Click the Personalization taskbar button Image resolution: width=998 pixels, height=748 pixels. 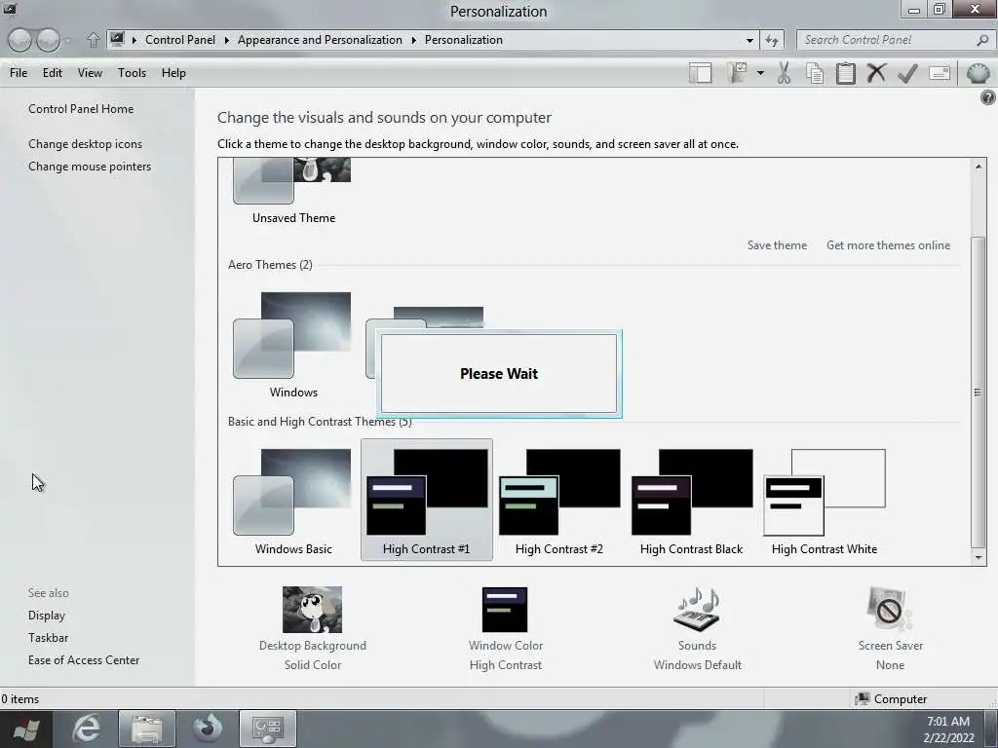(x=268, y=729)
